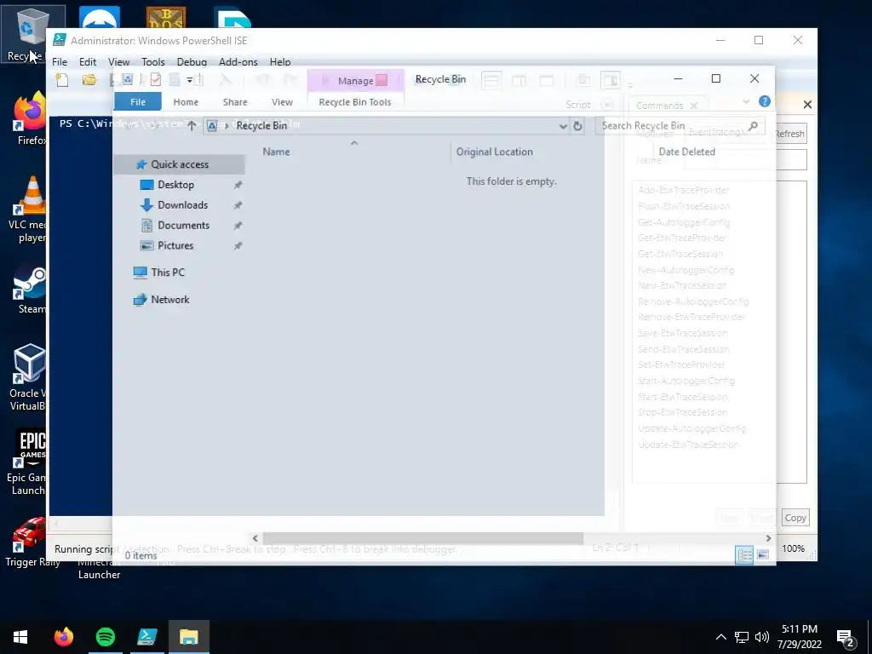Go up one folder level

point(192,126)
